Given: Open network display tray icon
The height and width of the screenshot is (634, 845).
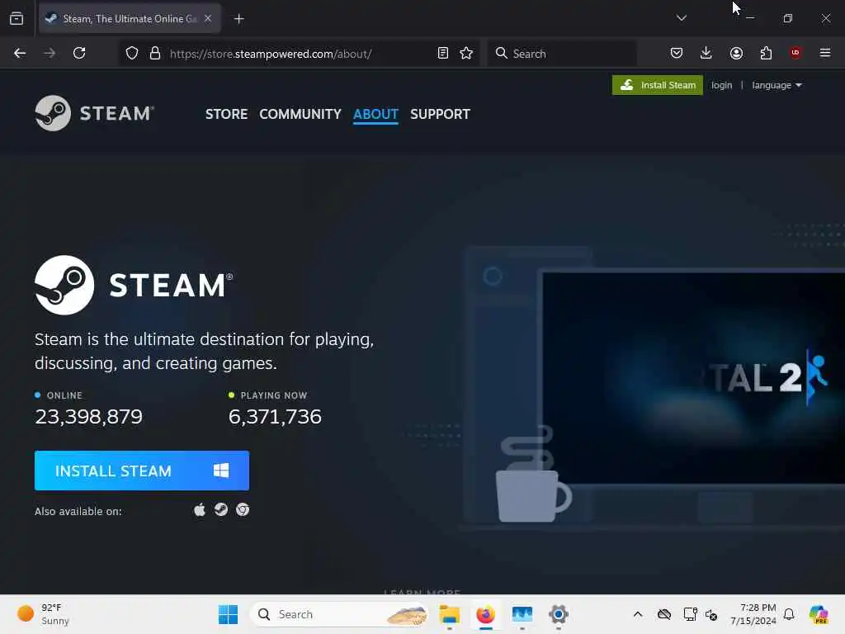Looking at the screenshot, I should pyautogui.click(x=691, y=614).
